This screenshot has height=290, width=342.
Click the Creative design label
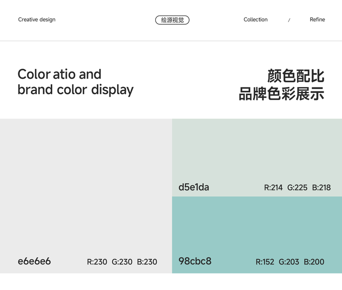[37, 20]
